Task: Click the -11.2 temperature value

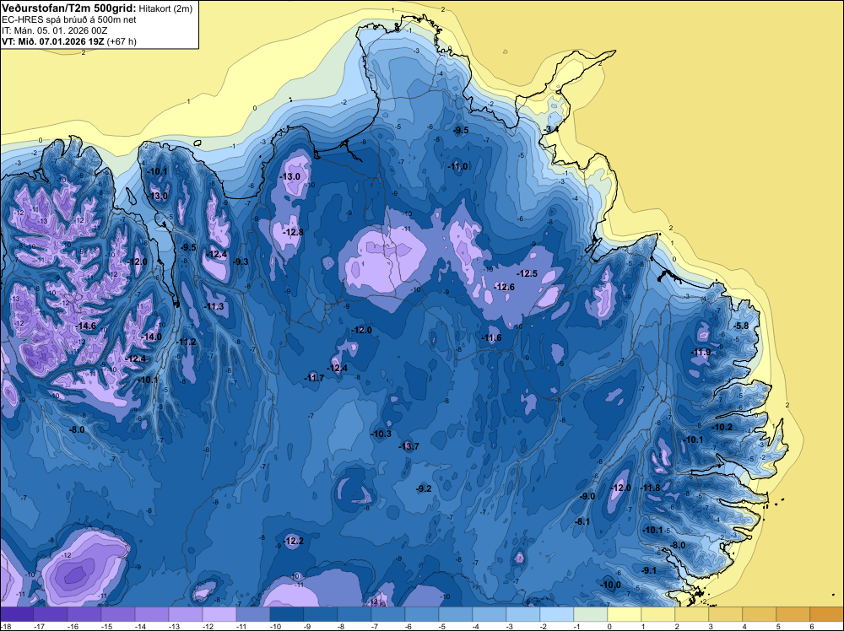Action: pyautogui.click(x=187, y=342)
